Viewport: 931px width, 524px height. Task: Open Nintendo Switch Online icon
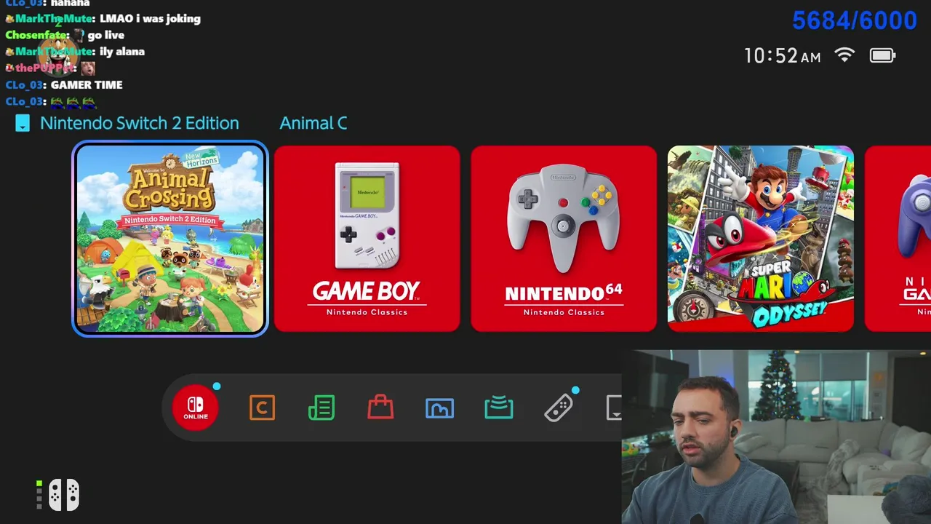click(195, 408)
